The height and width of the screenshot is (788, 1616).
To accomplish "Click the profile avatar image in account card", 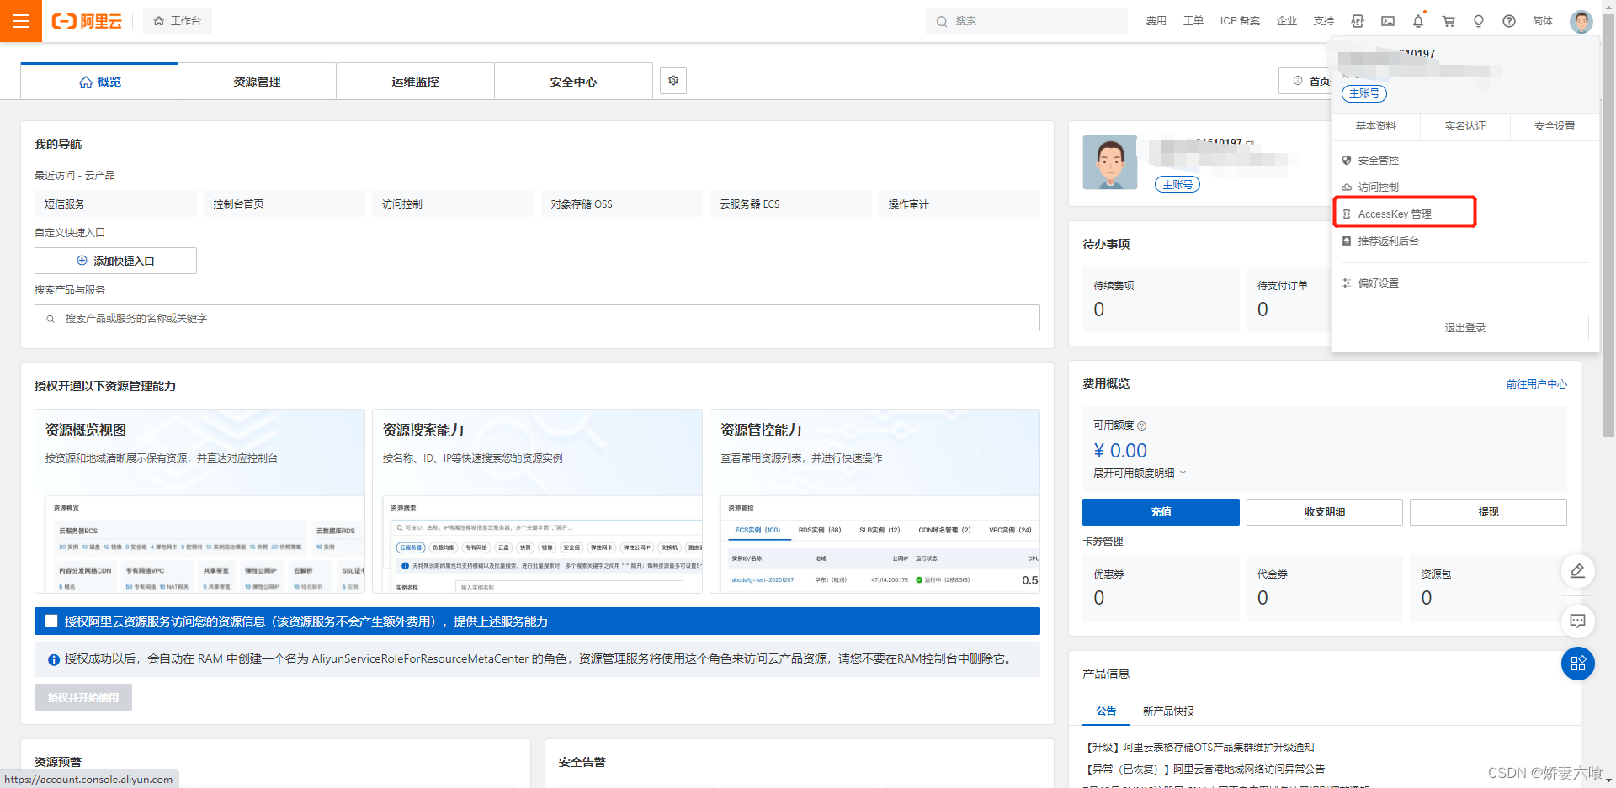I will click(1109, 162).
